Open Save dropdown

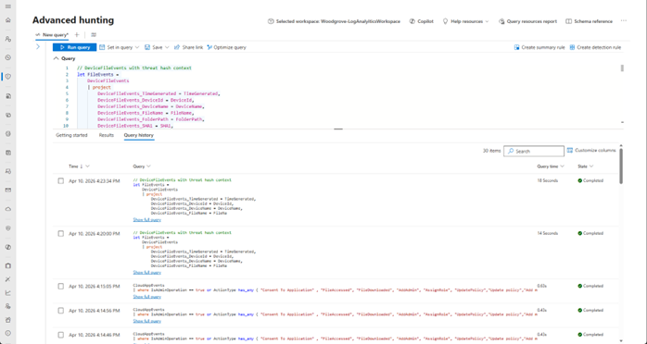pyautogui.click(x=157, y=47)
